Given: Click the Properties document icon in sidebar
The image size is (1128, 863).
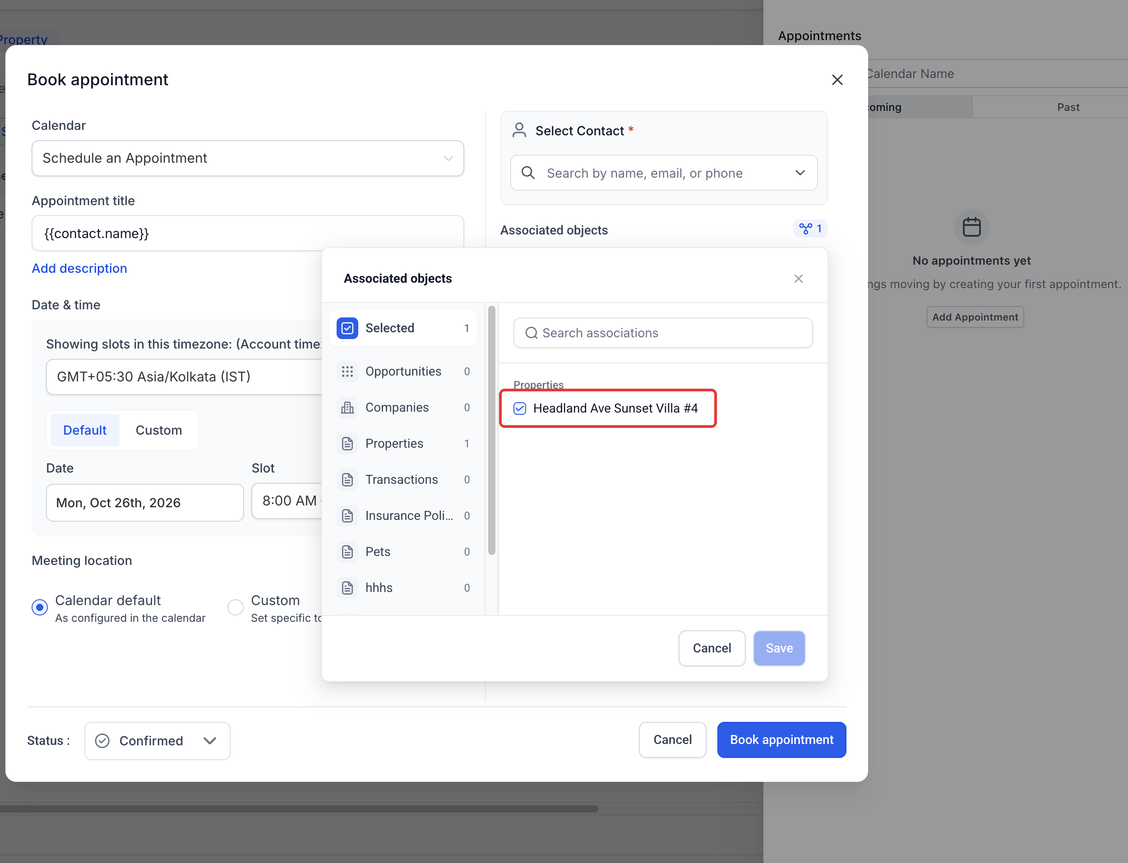Looking at the screenshot, I should coord(347,443).
